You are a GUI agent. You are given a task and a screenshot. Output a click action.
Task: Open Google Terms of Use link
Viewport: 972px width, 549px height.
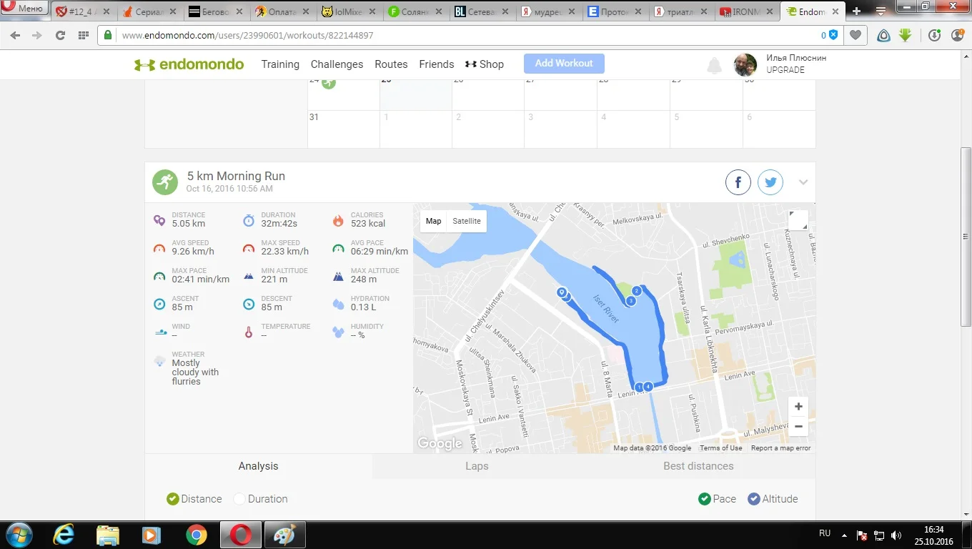(720, 448)
